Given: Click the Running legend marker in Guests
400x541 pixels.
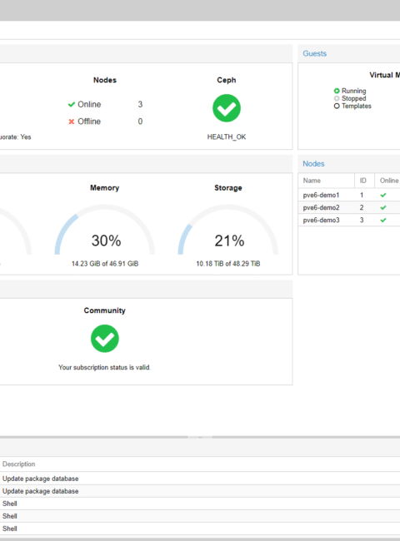Looking at the screenshot, I should click(x=337, y=91).
